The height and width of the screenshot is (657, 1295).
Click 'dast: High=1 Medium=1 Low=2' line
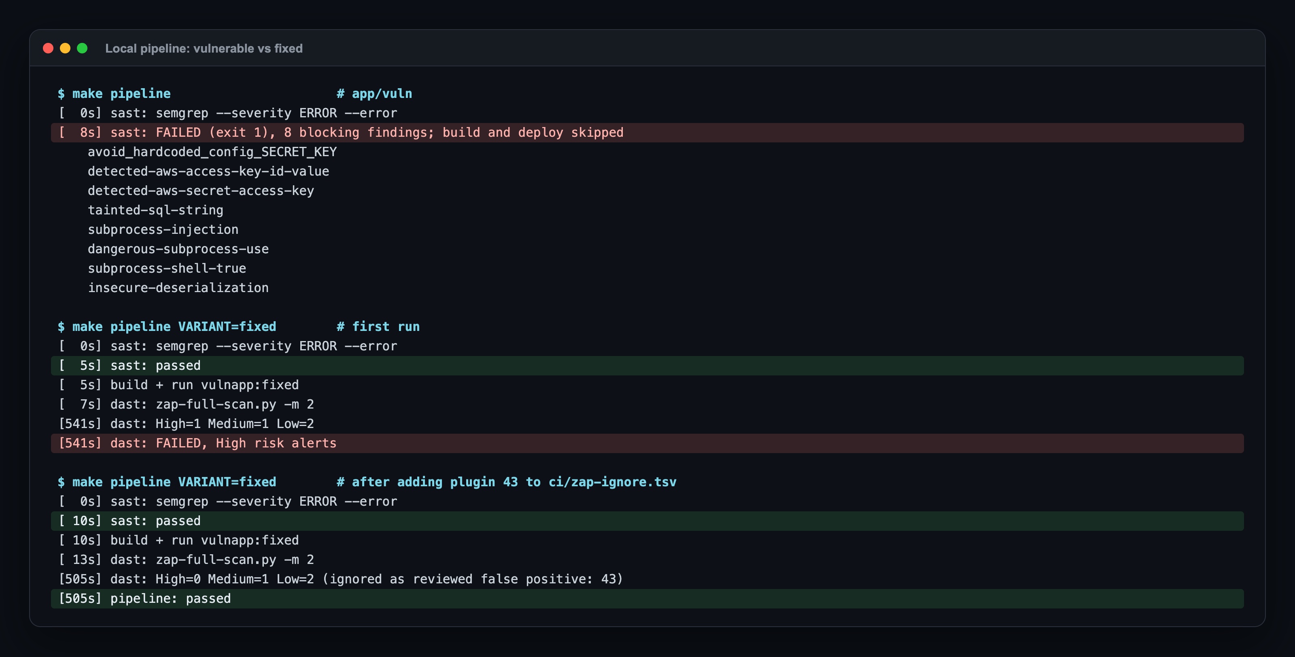pos(186,424)
